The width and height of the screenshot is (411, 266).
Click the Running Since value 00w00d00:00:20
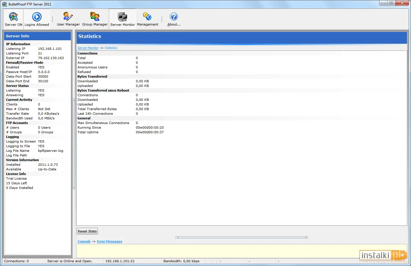(150, 127)
